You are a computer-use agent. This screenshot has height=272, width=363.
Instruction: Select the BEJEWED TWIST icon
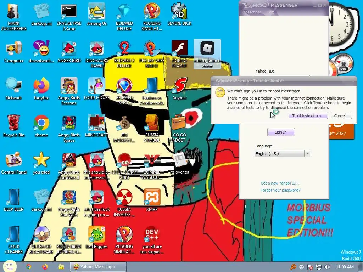coord(124,92)
